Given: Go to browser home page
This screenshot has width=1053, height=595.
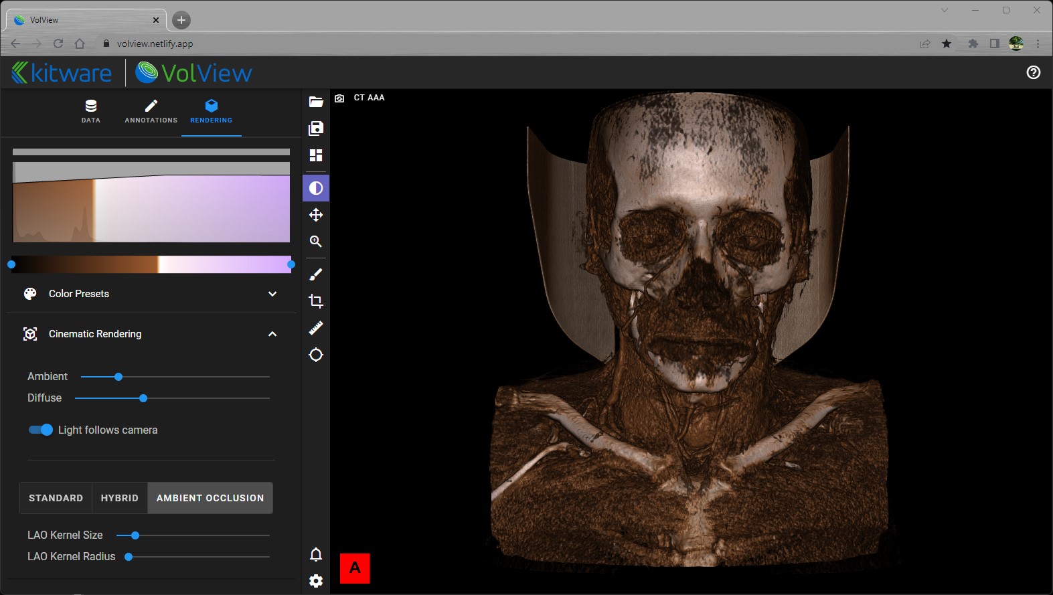Looking at the screenshot, I should point(80,44).
